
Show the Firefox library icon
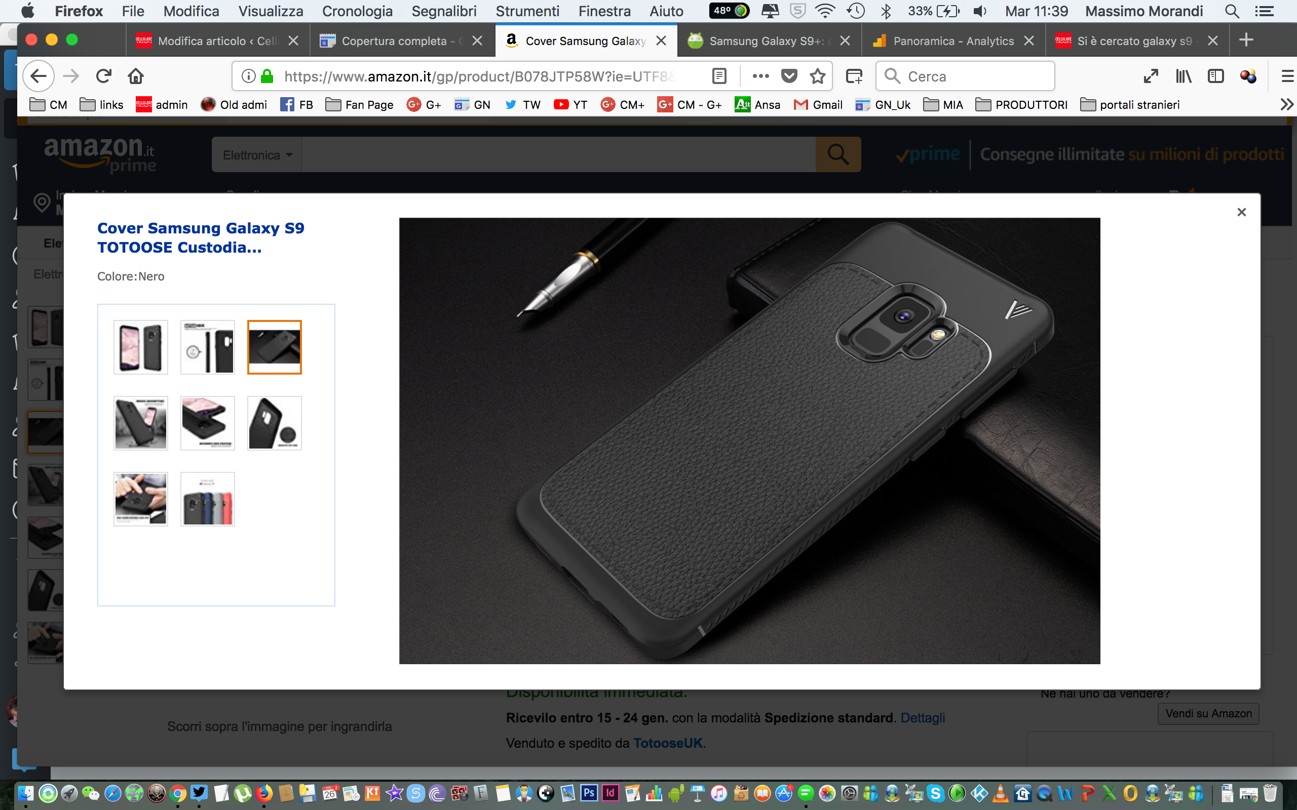coord(1184,76)
